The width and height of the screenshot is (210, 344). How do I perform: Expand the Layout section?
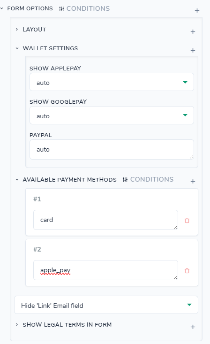[x=17, y=30]
